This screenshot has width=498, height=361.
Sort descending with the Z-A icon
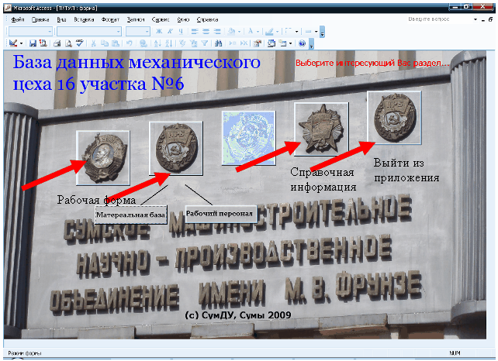pos(168,43)
